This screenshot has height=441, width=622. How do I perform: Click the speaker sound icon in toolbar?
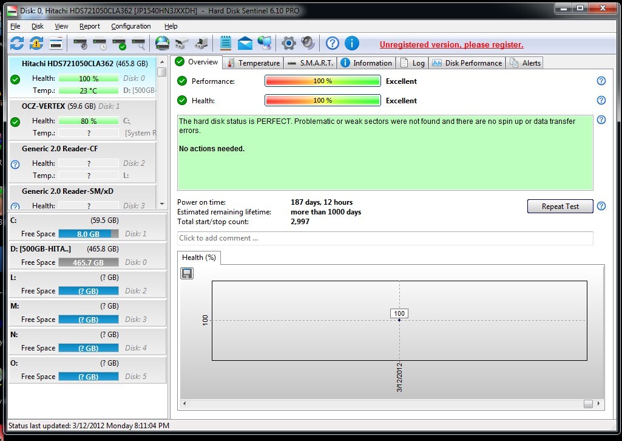click(x=308, y=43)
